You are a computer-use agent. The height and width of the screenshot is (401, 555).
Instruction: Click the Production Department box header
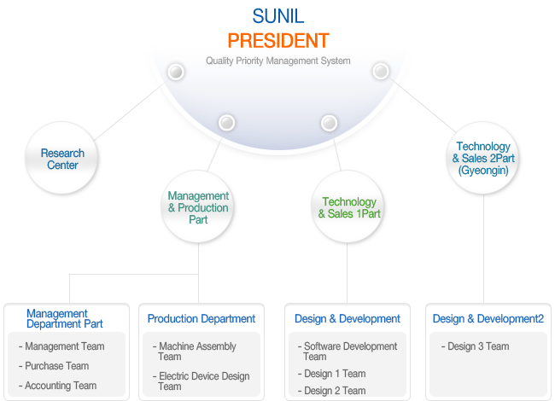point(201,318)
